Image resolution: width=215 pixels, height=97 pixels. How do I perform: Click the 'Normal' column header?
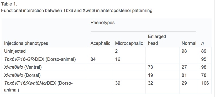click(189, 43)
